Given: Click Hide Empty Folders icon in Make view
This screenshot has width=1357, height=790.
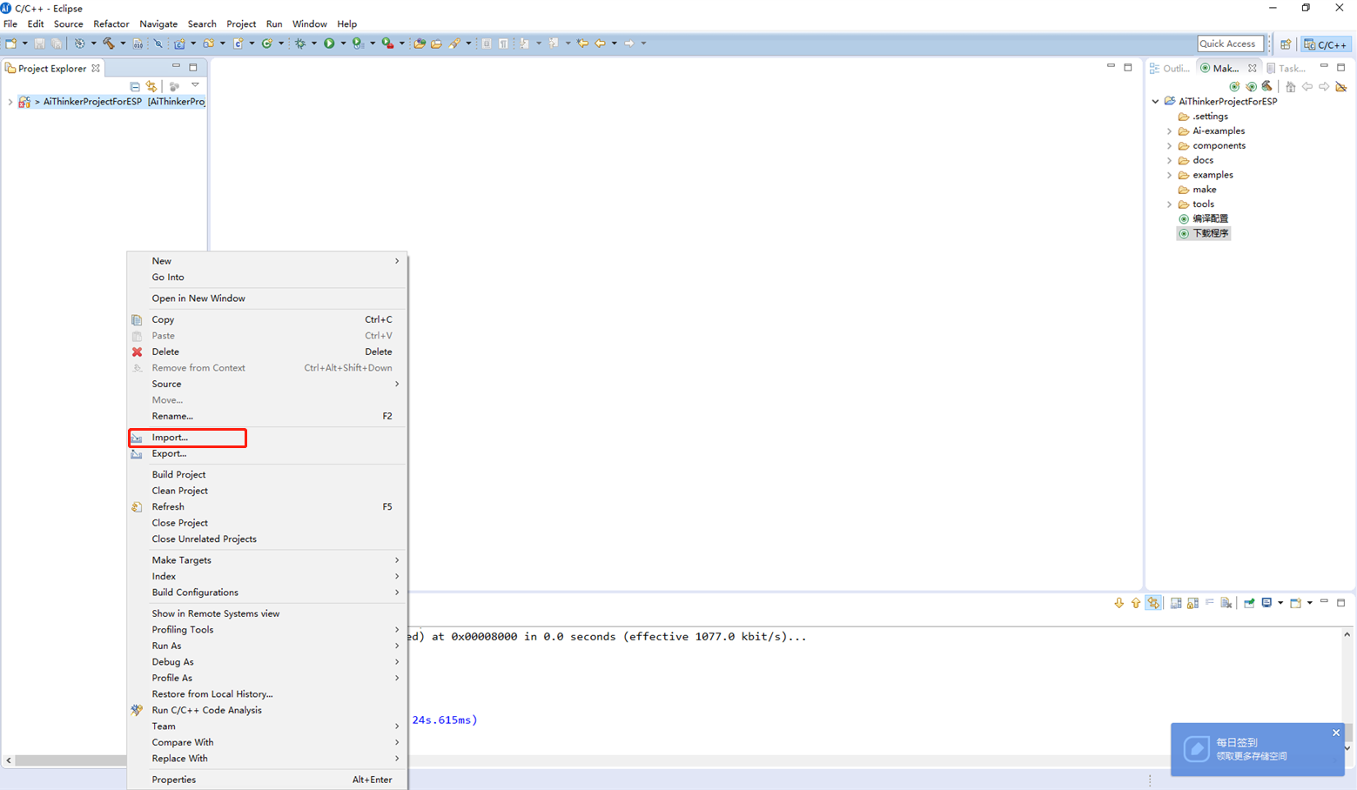Looking at the screenshot, I should pos(1341,86).
